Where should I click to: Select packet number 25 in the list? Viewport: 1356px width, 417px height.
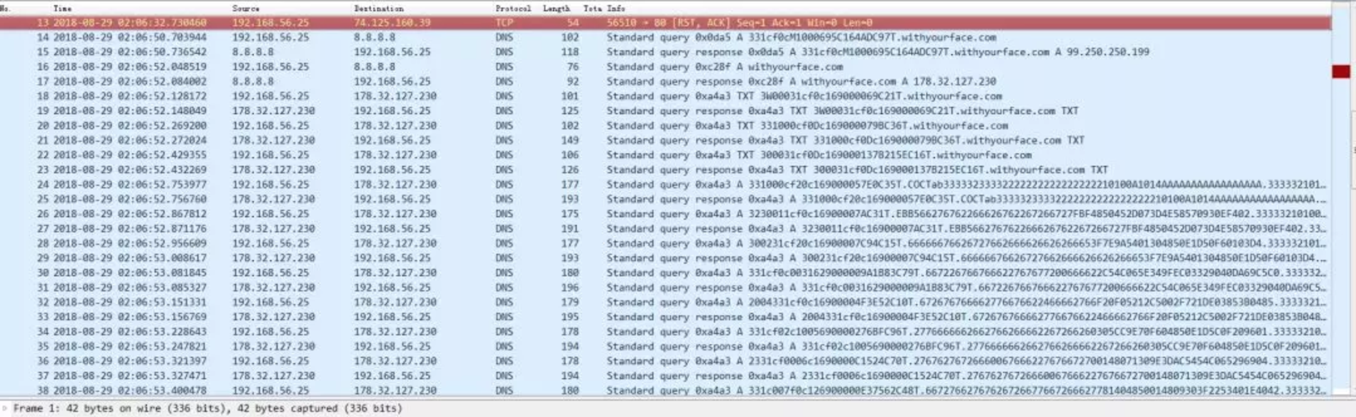[665, 199]
